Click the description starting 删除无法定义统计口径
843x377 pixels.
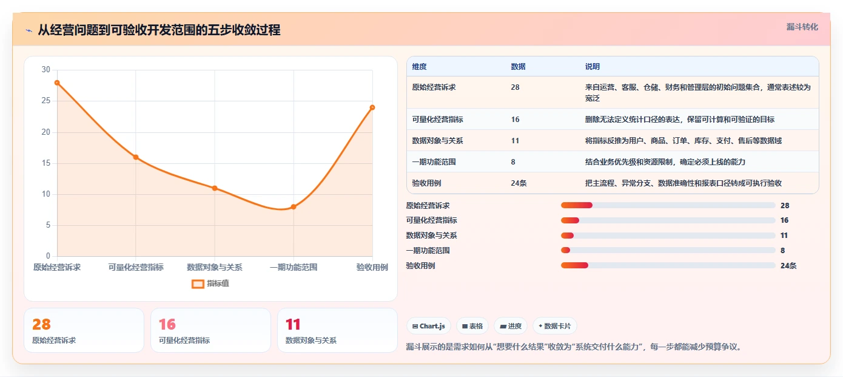pos(680,120)
